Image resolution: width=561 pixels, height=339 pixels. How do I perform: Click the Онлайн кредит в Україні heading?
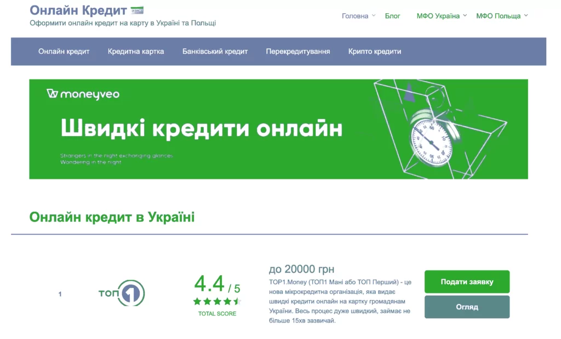(x=112, y=217)
